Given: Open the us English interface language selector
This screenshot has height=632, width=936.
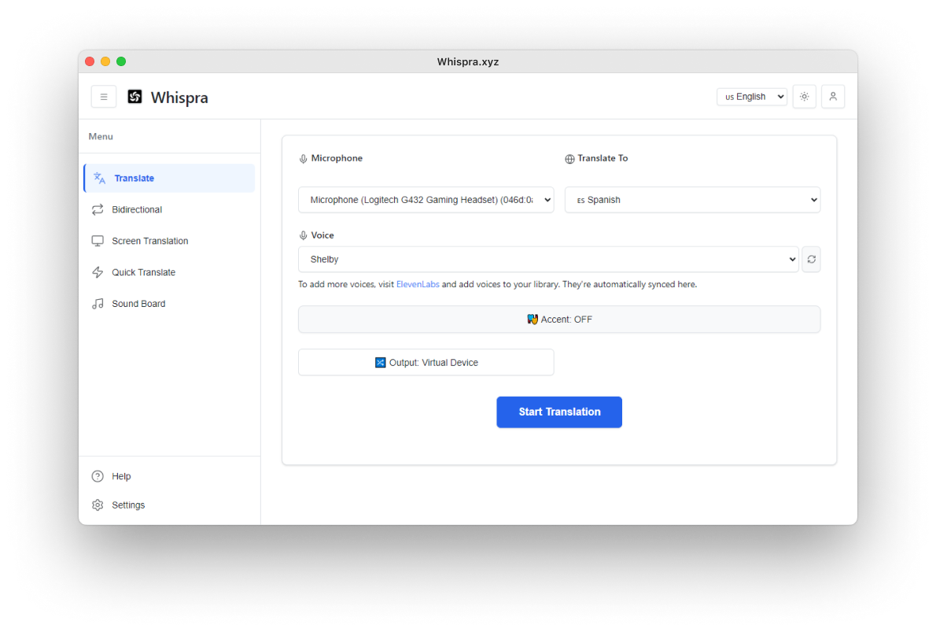Looking at the screenshot, I should pos(751,96).
